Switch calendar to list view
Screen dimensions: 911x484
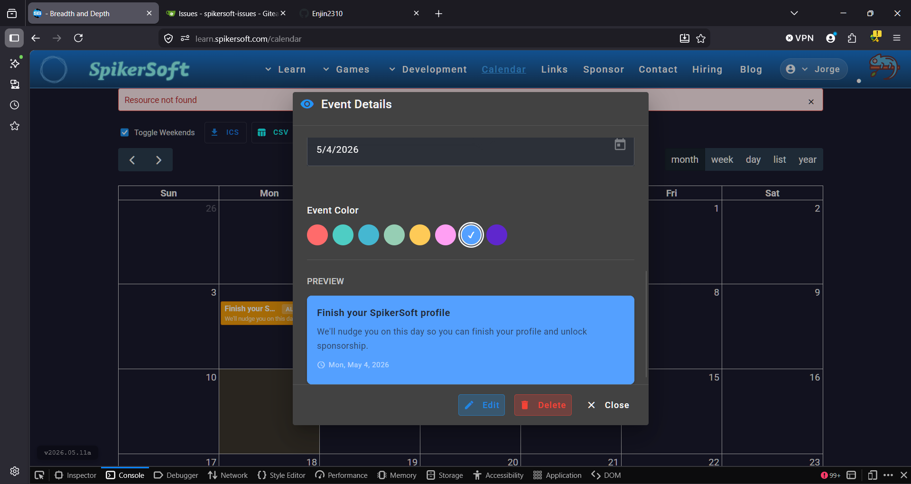(780, 160)
